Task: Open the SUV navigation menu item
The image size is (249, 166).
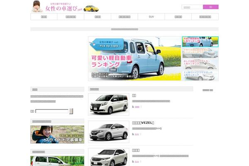Action: [151, 17]
